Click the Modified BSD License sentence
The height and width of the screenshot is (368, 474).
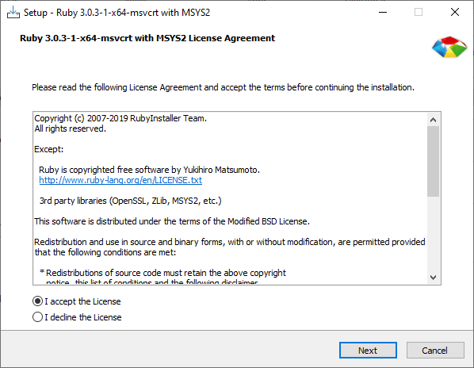(x=172, y=221)
